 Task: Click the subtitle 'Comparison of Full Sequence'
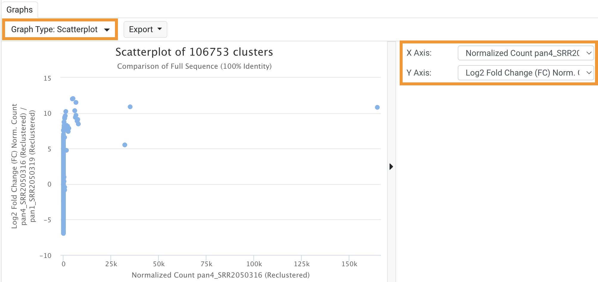pos(194,66)
